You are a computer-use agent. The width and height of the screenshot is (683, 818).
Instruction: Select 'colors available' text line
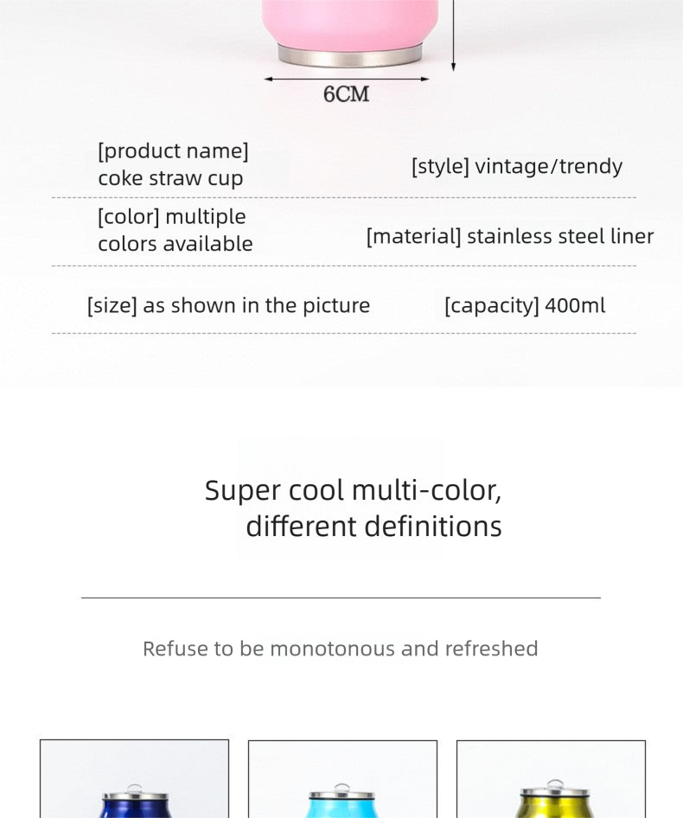175,244
